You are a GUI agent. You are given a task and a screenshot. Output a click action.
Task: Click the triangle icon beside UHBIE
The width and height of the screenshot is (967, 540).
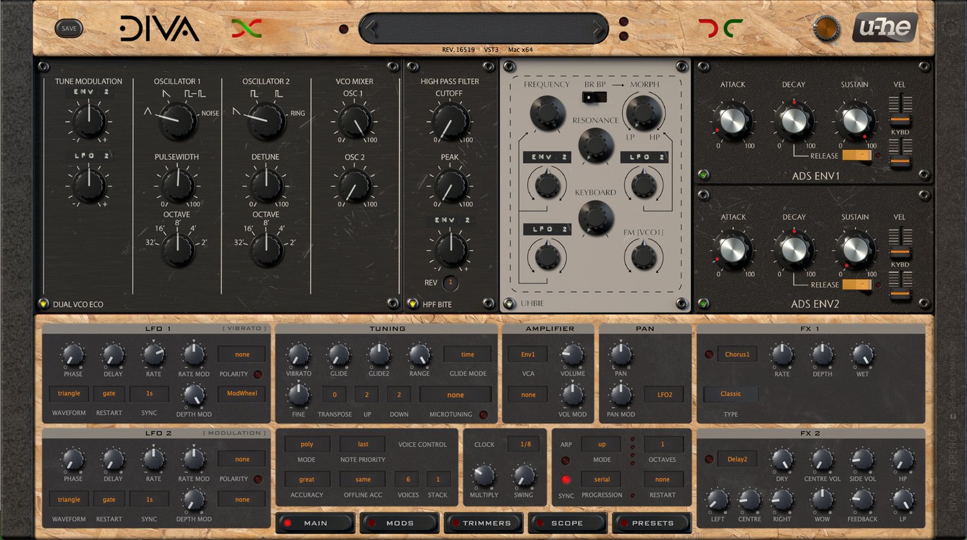[x=509, y=304]
